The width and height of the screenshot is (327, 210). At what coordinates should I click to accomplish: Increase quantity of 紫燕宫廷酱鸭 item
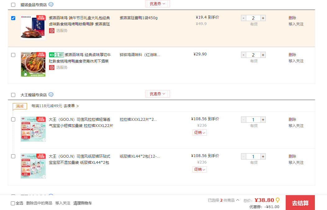coord(263,18)
